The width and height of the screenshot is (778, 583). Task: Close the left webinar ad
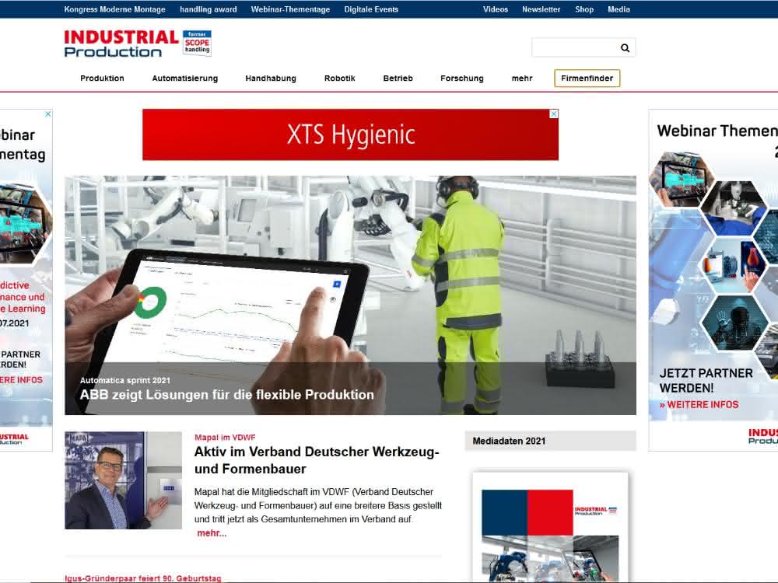click(48, 114)
